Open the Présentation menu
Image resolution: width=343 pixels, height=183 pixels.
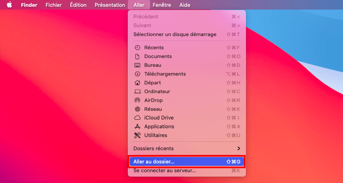click(x=109, y=5)
